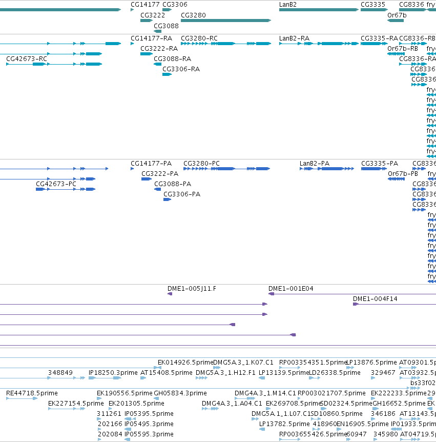Select the DME1-001E04 purple feature
Image resolution: width=436 pixels, height=442 pixels.
pyautogui.click(x=352, y=294)
